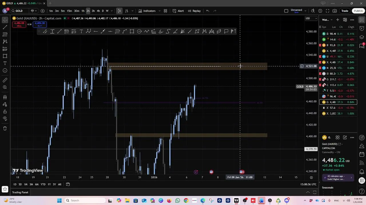The height and width of the screenshot is (205, 366).
Task: Select the T text tool in floating drawing toolbar
Action: pyautogui.click(x=81, y=31)
